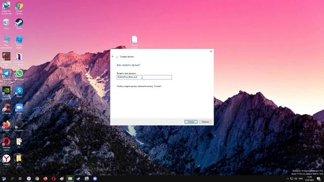This screenshot has width=324, height=182.
Task: Select the Roblox Studio desktop shortcut
Action: pyautogui.click(x=19, y=42)
